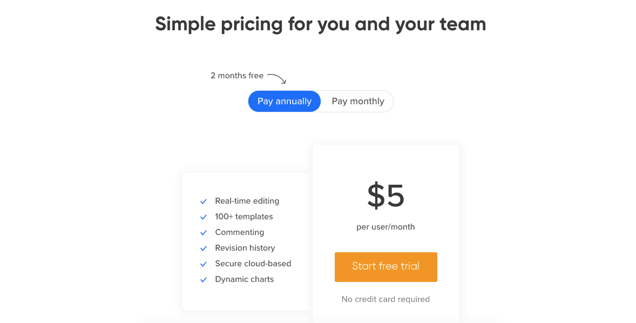This screenshot has height=323, width=636.
Task: Click the checkmark beside Revision history
Action: [204, 248]
